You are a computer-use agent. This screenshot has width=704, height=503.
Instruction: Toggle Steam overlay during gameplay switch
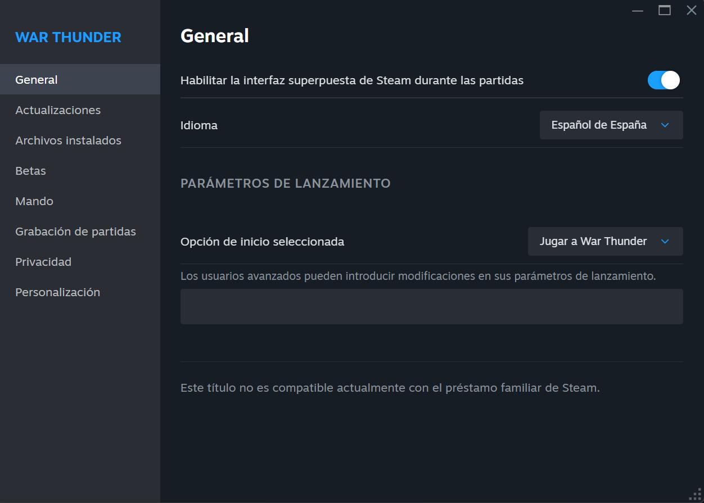[664, 80]
